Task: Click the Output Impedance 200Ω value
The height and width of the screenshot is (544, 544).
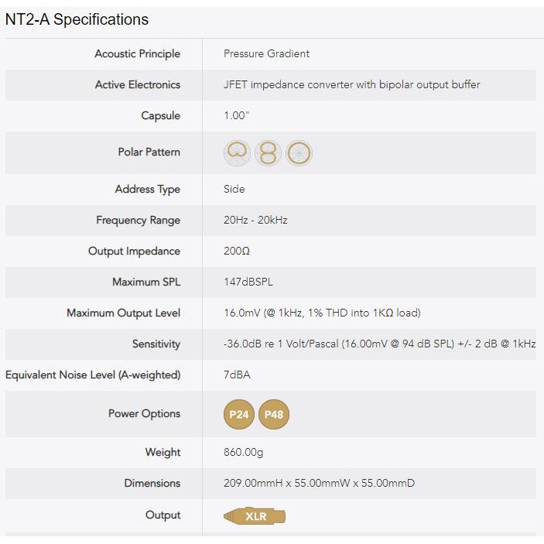Action: 237,251
